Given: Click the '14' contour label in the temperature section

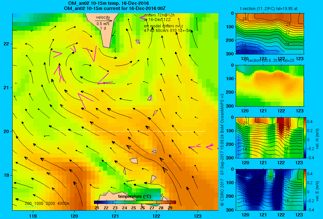Looking at the screenshot, I should point(244,45).
